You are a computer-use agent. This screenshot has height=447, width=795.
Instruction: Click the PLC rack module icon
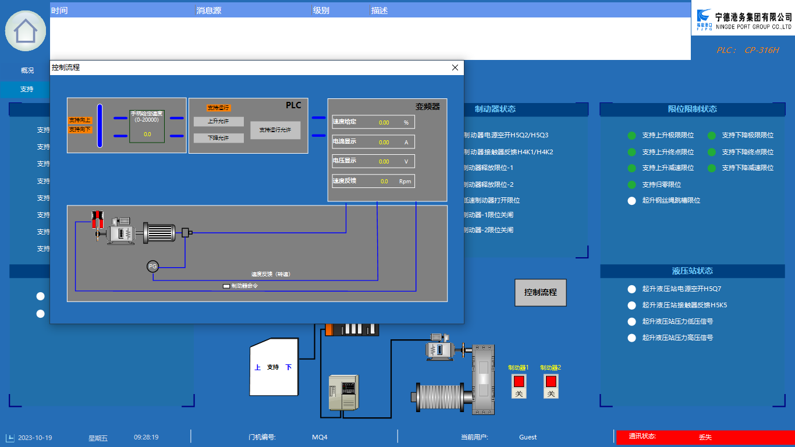point(352,329)
